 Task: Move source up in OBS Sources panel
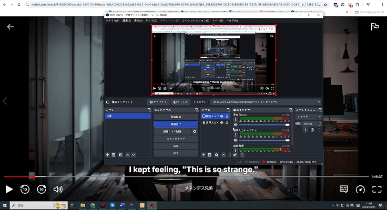click(223, 155)
